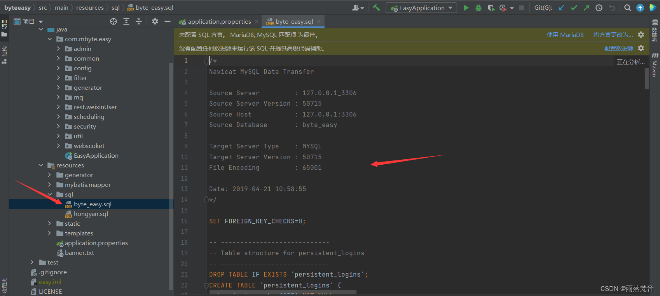The image size is (660, 296).
Task: Click the editor horizontal scrollbar
Action: (283, 292)
